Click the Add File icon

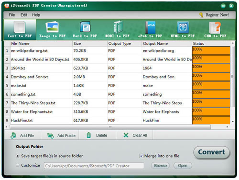[13, 136]
